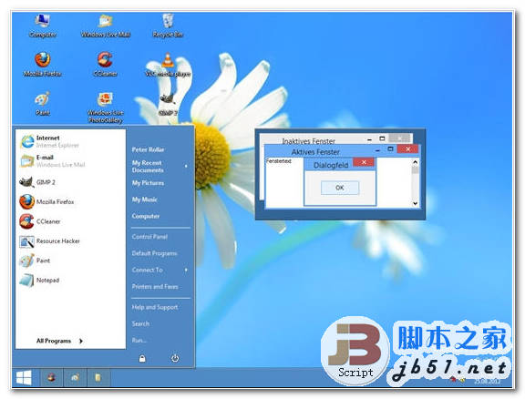Open Help and Support from Start menu
The width and height of the screenshot is (525, 399).
(155, 307)
